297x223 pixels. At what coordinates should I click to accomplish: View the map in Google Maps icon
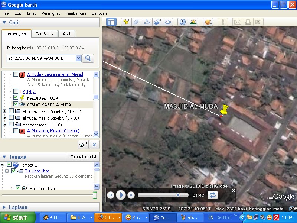(258, 22)
